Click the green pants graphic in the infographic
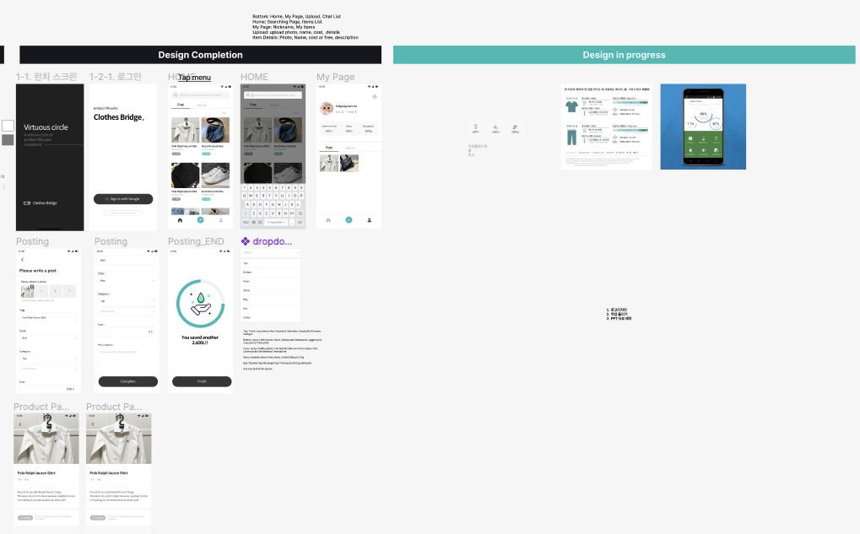 pyautogui.click(x=571, y=136)
